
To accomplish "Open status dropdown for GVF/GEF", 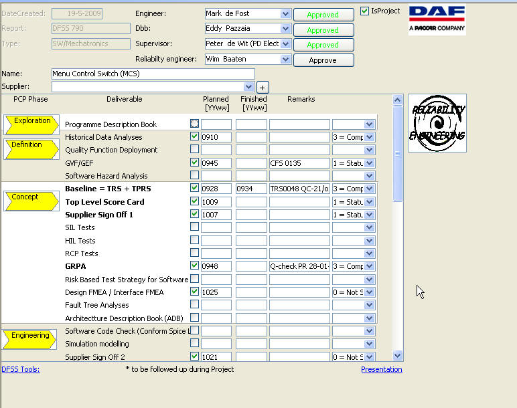I will (x=370, y=163).
